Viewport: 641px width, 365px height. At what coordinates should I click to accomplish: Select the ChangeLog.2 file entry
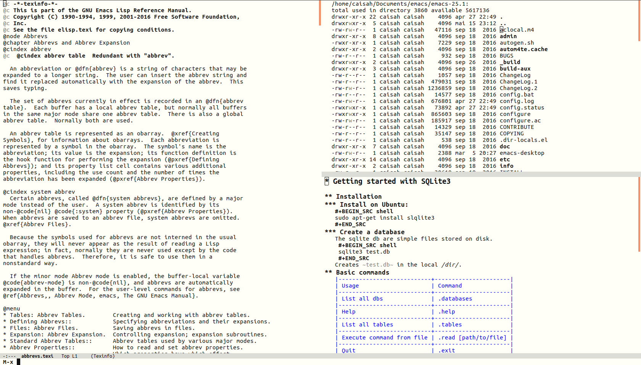(x=519, y=88)
